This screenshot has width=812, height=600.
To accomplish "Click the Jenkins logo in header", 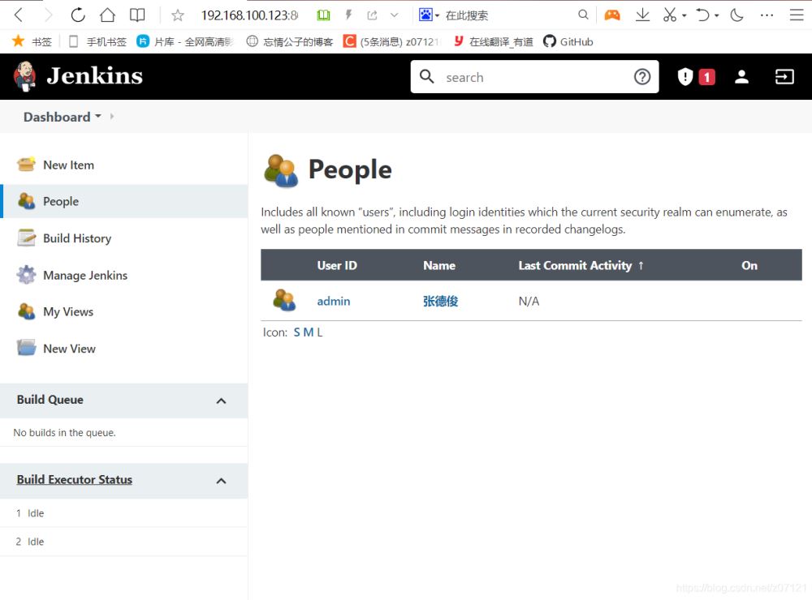I will (78, 76).
